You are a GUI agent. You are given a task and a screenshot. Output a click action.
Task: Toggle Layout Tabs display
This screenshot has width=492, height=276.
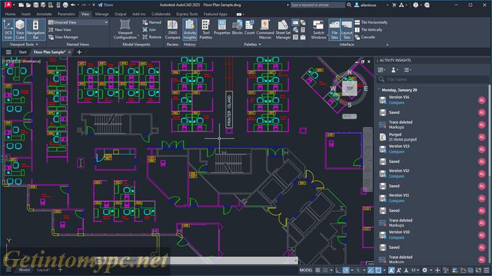[x=347, y=29]
